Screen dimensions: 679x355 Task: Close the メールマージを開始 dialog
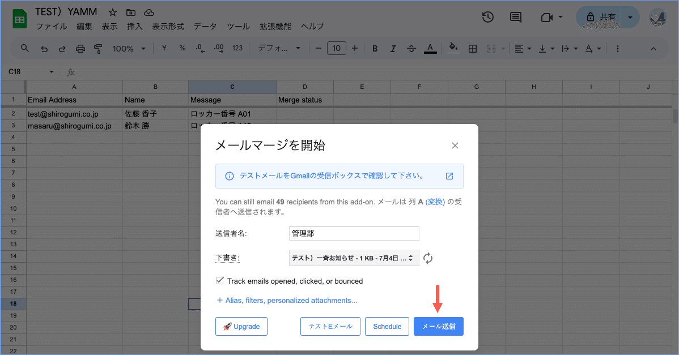click(455, 146)
